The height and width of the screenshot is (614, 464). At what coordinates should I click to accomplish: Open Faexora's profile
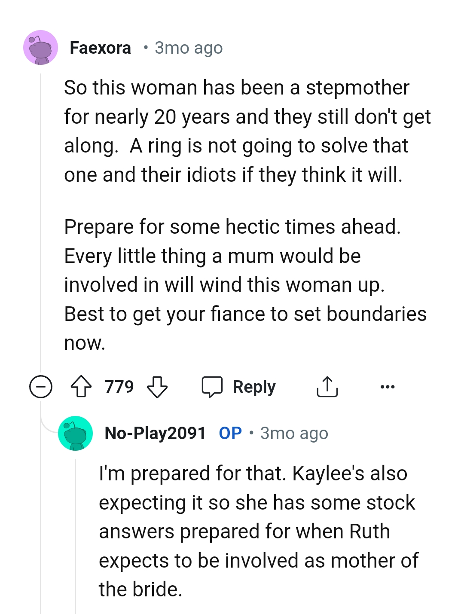click(x=100, y=47)
